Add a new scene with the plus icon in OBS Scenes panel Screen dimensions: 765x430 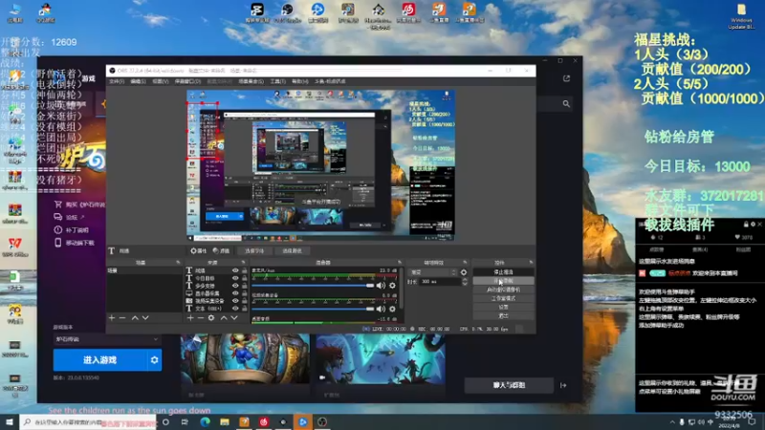pyautogui.click(x=112, y=318)
